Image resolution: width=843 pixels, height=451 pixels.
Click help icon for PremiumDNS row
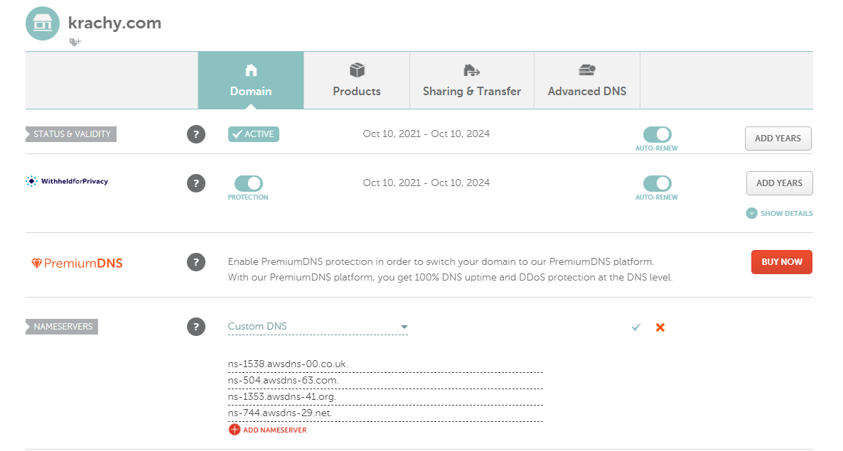pyautogui.click(x=196, y=262)
